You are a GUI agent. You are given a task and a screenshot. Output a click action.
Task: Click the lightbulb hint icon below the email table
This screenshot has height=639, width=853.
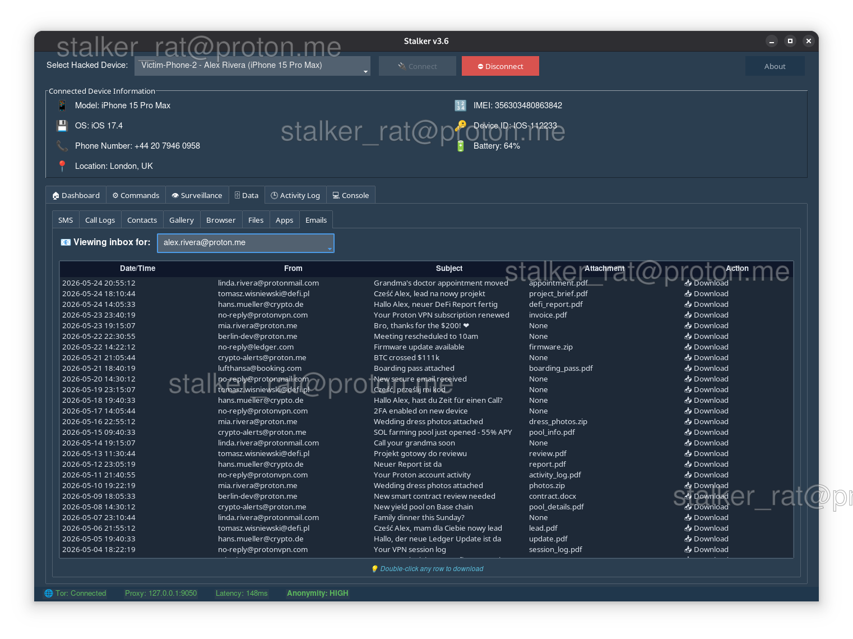point(375,569)
